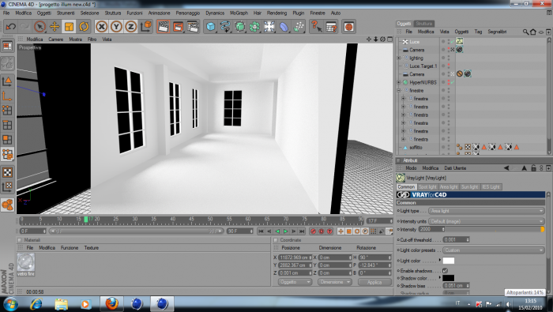Image resolution: width=553 pixels, height=312 pixels.
Task: Open the Light color presets dropdown
Action: [x=494, y=250]
